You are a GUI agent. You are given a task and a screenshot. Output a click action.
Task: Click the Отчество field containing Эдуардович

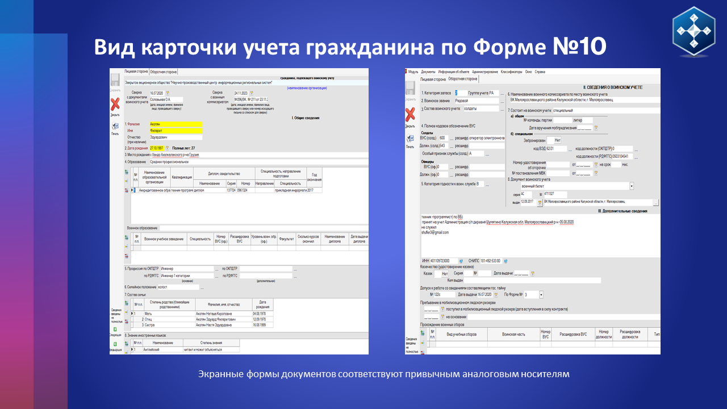(x=176, y=137)
